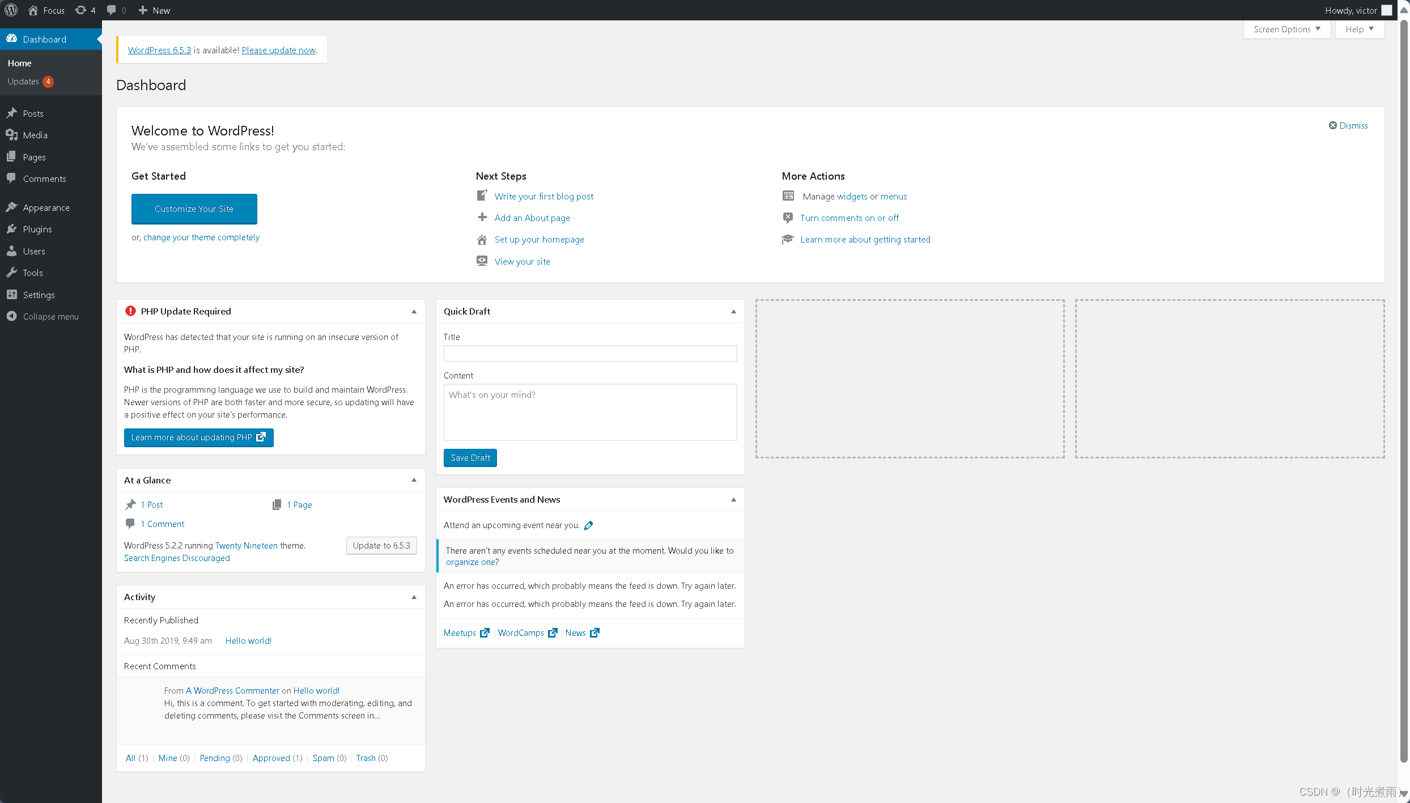This screenshot has height=803, width=1410.
Task: Open the A WordPress Commenter link
Action: (232, 690)
